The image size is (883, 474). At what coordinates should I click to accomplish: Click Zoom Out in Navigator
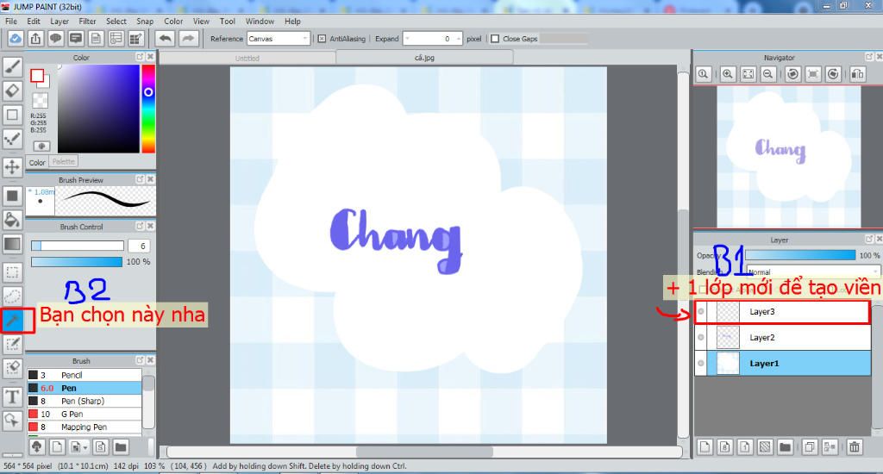tap(767, 74)
